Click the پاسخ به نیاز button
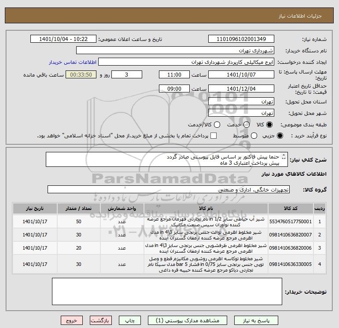Image resolution: width=339 pixels, height=328 pixels. (256, 321)
